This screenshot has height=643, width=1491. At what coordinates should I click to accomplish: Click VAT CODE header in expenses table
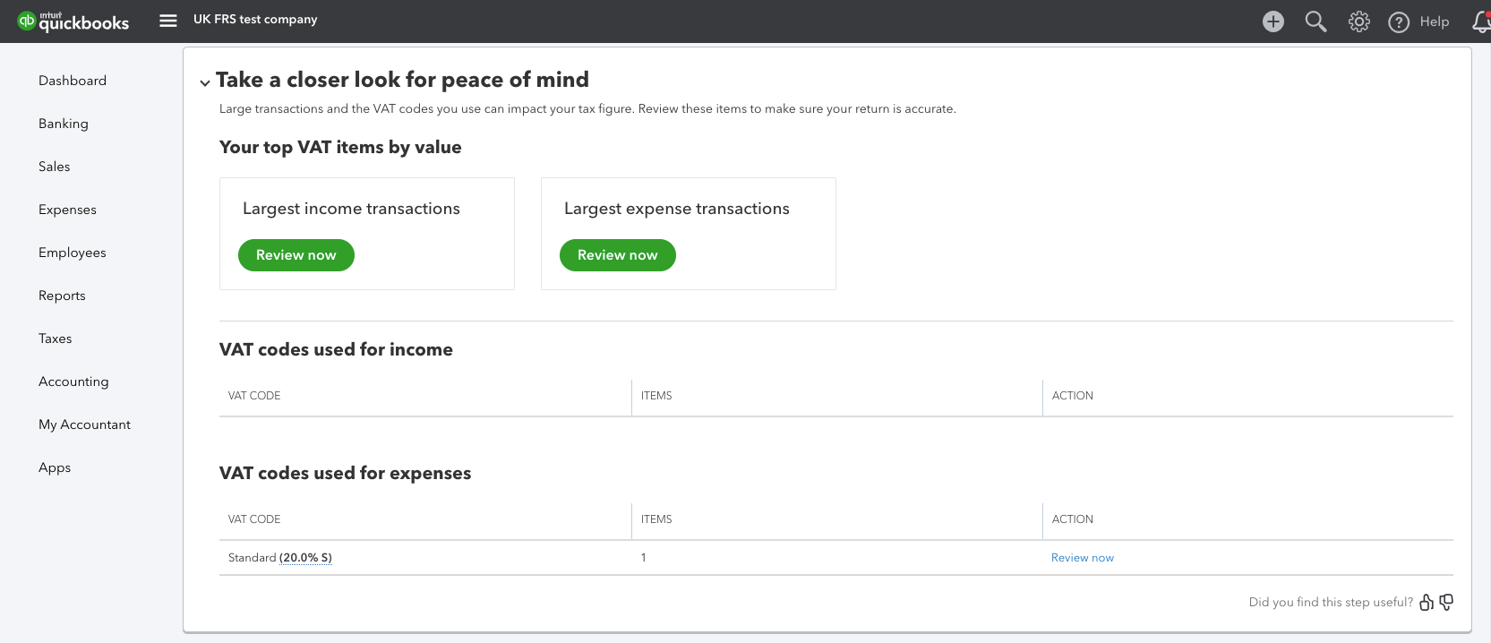click(254, 519)
